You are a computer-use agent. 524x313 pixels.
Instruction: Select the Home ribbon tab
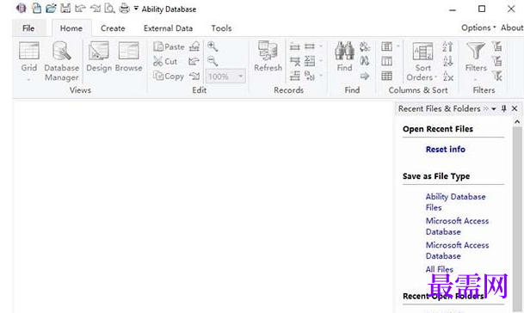click(x=71, y=28)
